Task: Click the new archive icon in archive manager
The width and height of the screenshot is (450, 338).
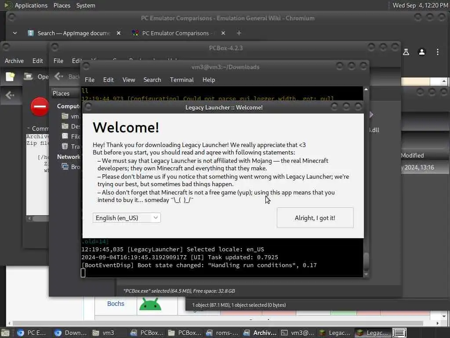Action: [10, 77]
